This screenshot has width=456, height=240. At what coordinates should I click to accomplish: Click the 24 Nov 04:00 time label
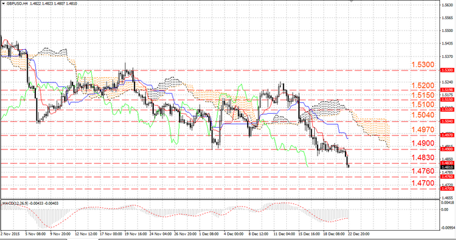pos(160,234)
